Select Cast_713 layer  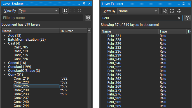click(x=21, y=51)
